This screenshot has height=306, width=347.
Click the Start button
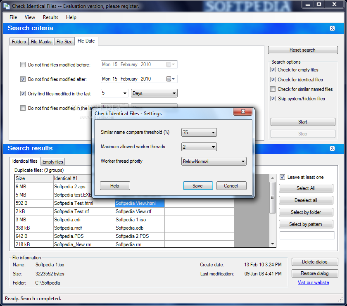point(303,122)
